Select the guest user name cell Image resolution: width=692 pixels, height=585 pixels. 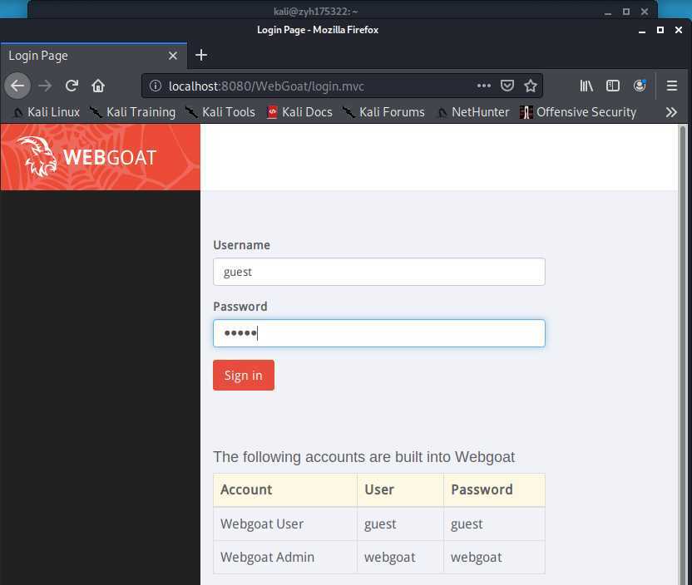(400, 524)
